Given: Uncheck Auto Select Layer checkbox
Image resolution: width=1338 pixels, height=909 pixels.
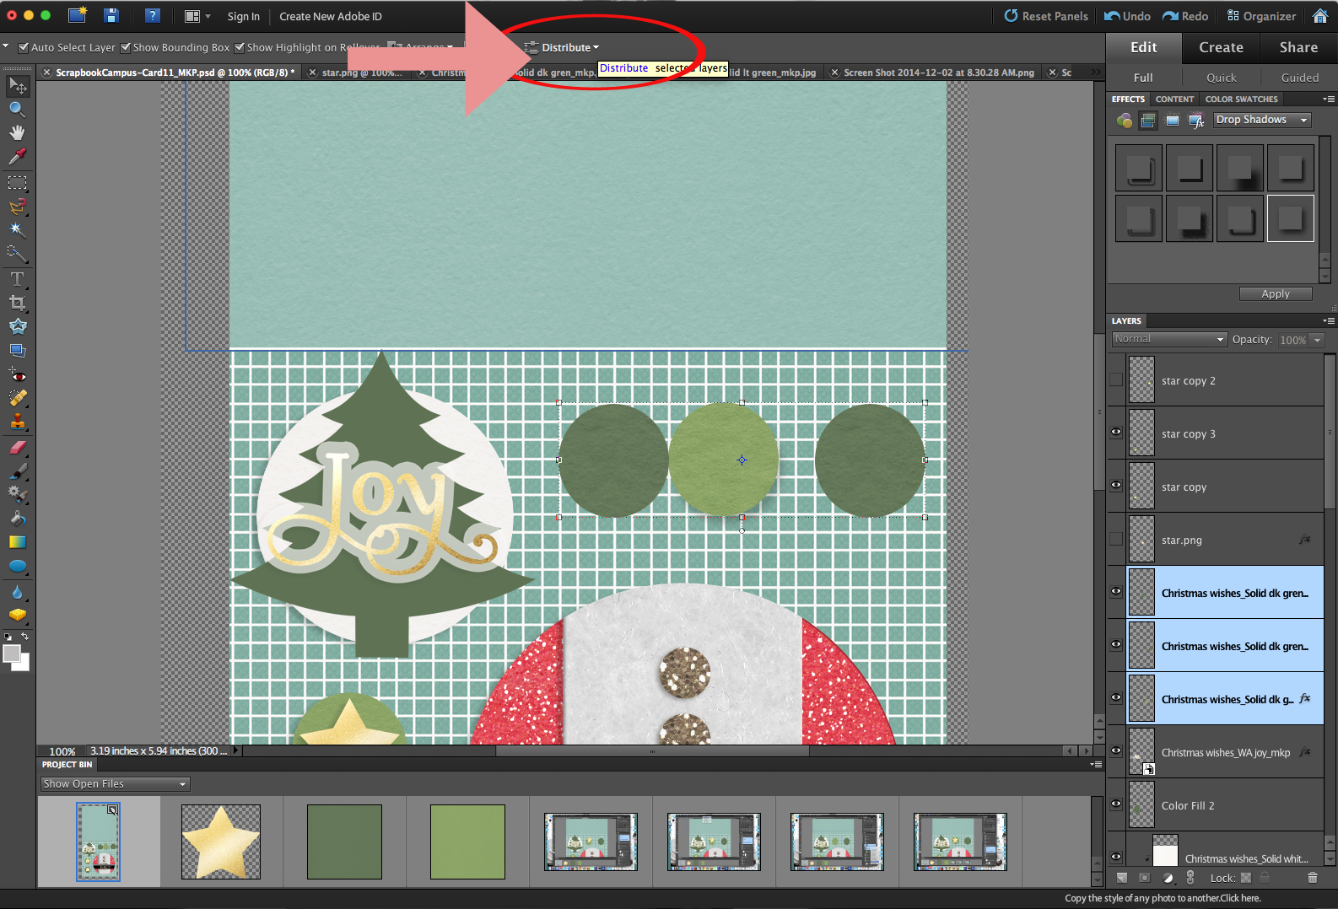Looking at the screenshot, I should coord(24,48).
